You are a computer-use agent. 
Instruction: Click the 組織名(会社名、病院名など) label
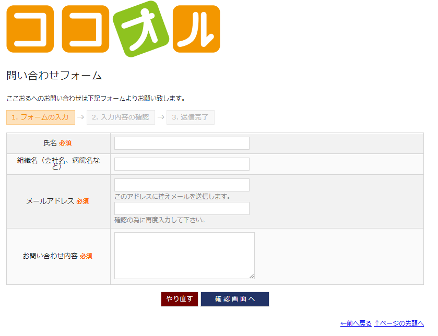coord(58,163)
